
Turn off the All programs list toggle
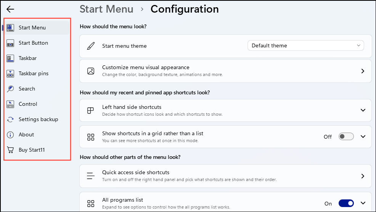[x=346, y=204]
